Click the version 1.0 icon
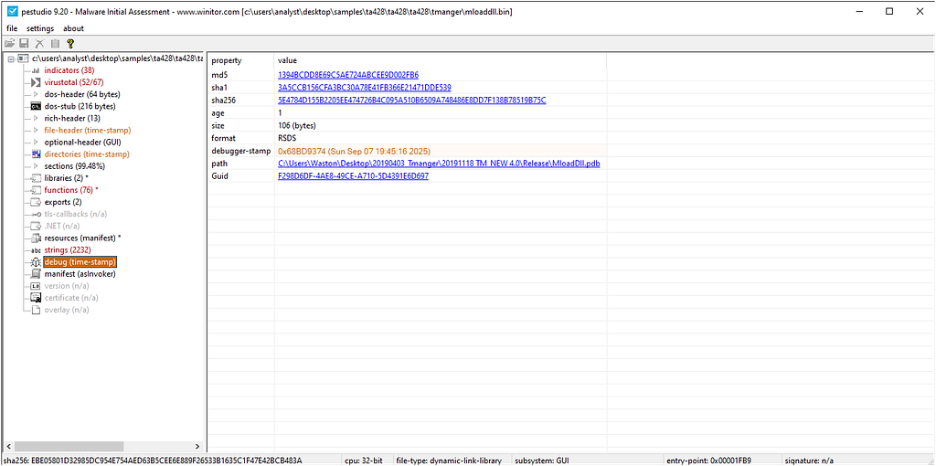 (x=36, y=286)
